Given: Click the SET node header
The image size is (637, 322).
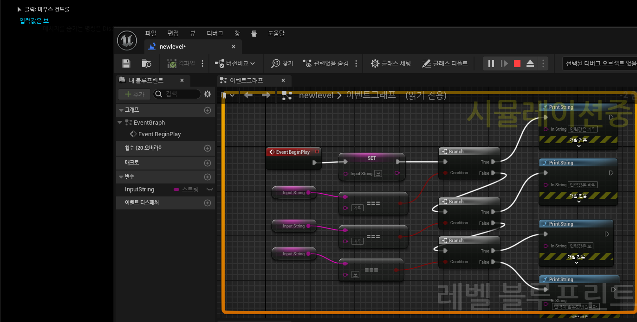Looking at the screenshot, I should click(372, 158).
